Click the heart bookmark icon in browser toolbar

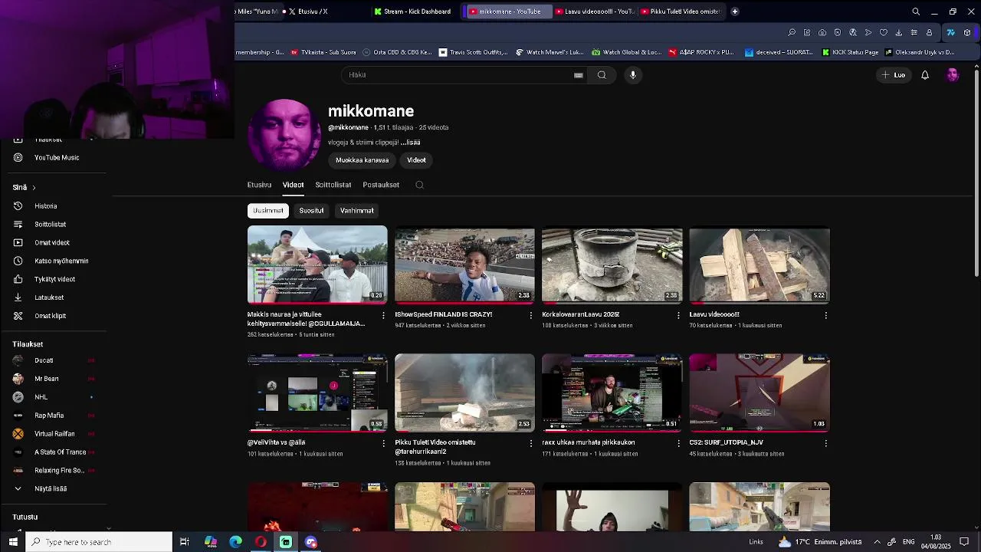883,32
